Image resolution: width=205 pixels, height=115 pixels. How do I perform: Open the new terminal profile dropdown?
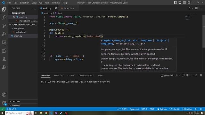tap(179, 75)
